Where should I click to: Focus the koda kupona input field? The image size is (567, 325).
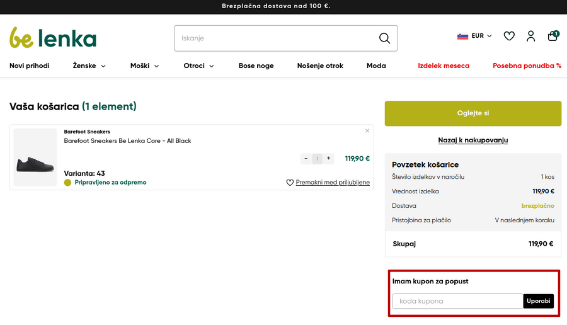457,301
